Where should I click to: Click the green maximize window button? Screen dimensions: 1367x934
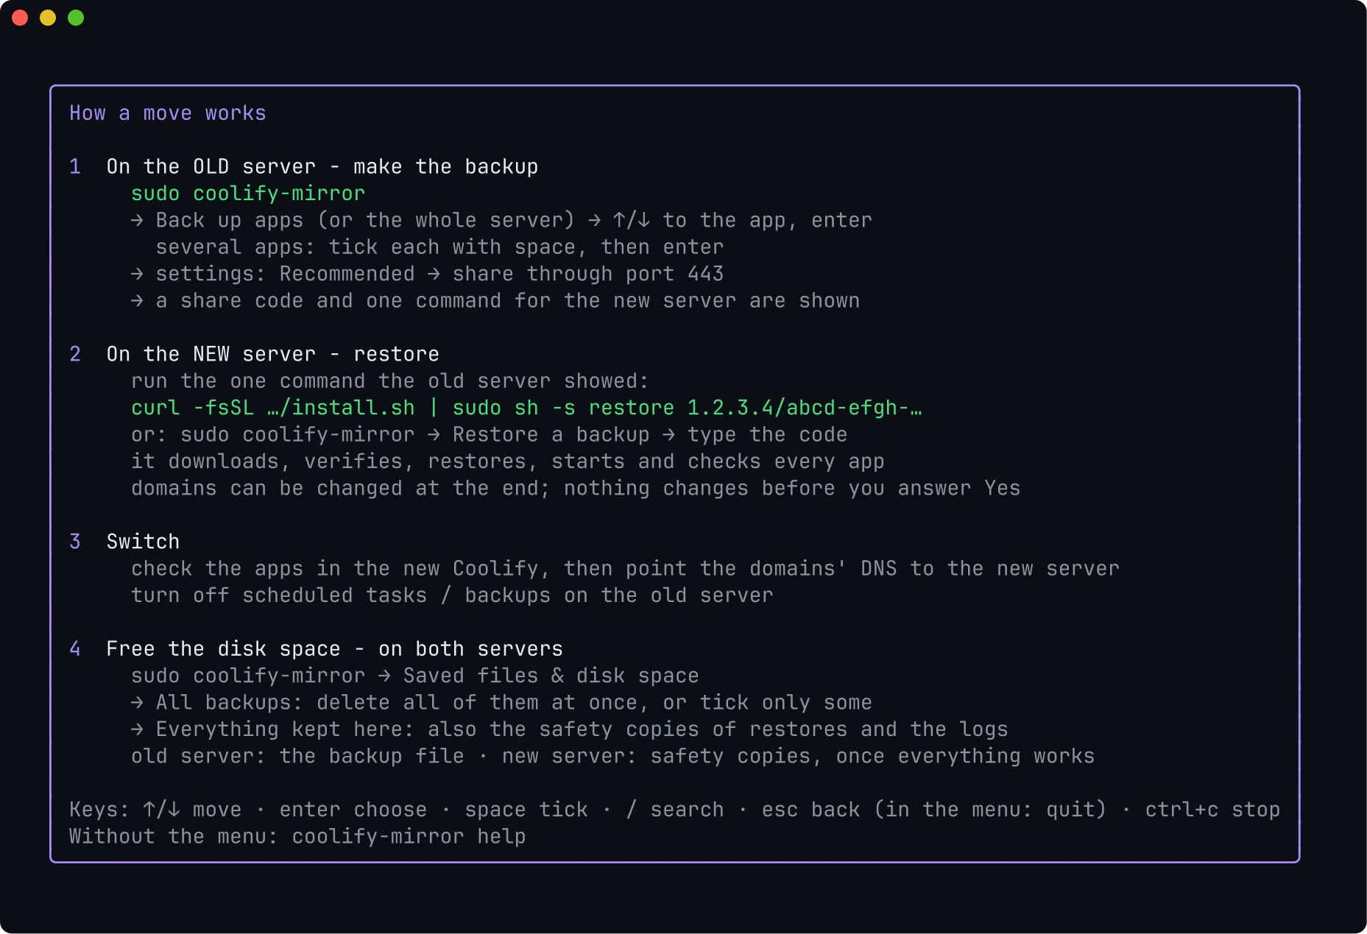click(76, 18)
